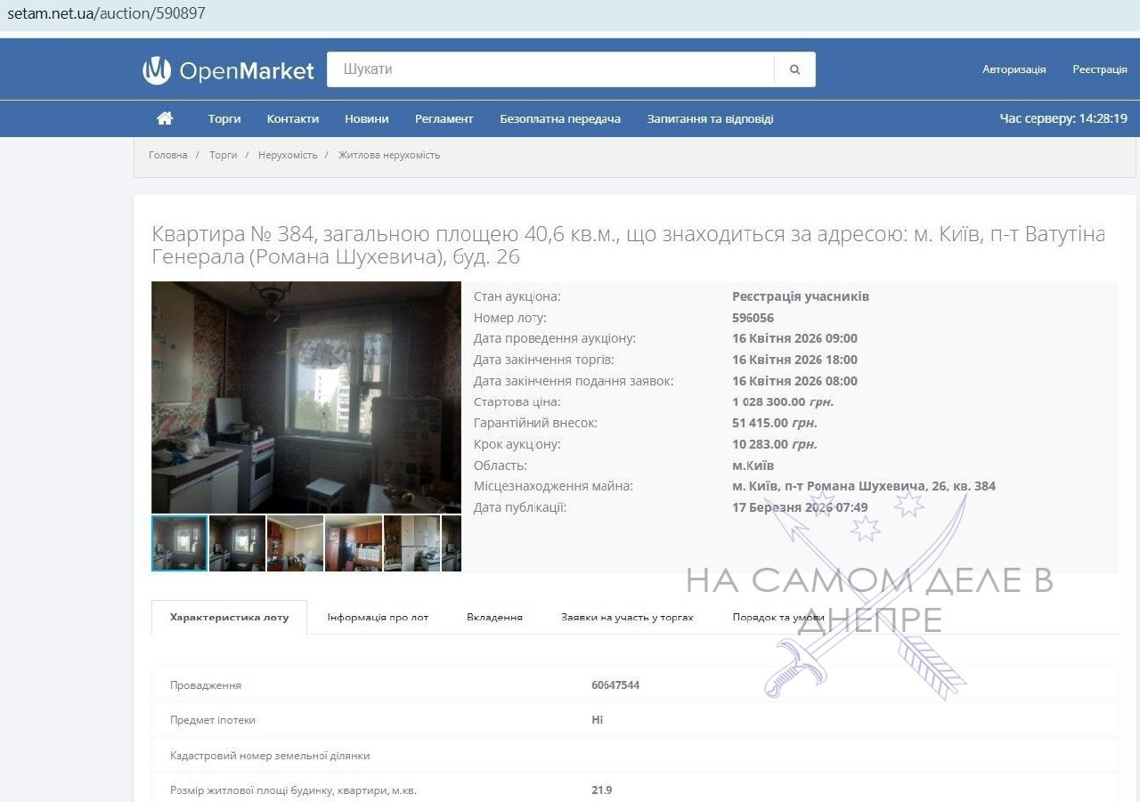The height and width of the screenshot is (802, 1140).
Task: Open the Реєстрація link
Action: coord(1099,69)
